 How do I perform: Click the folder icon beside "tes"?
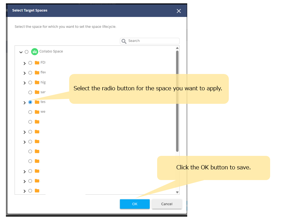(37, 102)
